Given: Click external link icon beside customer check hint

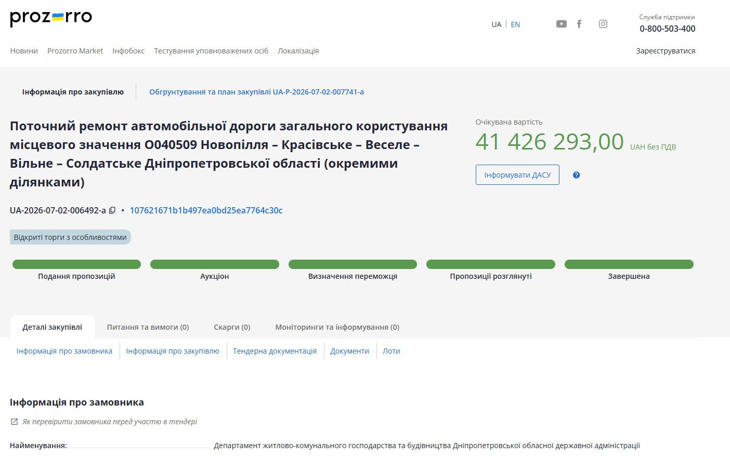Looking at the screenshot, I should point(14,422).
